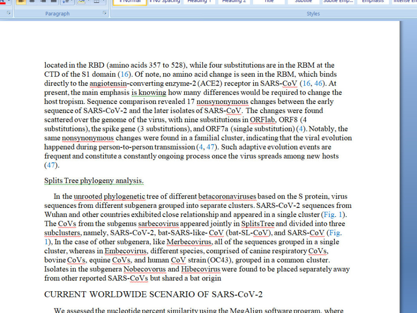Click the word 'unrooted'
The image size is (417, 313).
click(88, 197)
